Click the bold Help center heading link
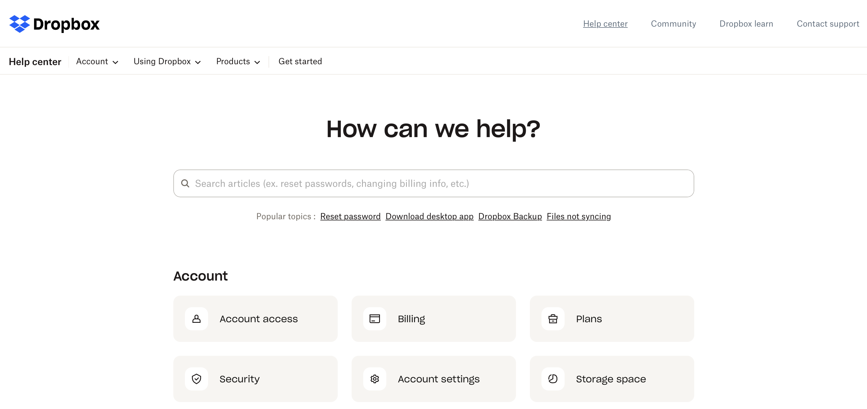867x409 pixels. coord(35,62)
